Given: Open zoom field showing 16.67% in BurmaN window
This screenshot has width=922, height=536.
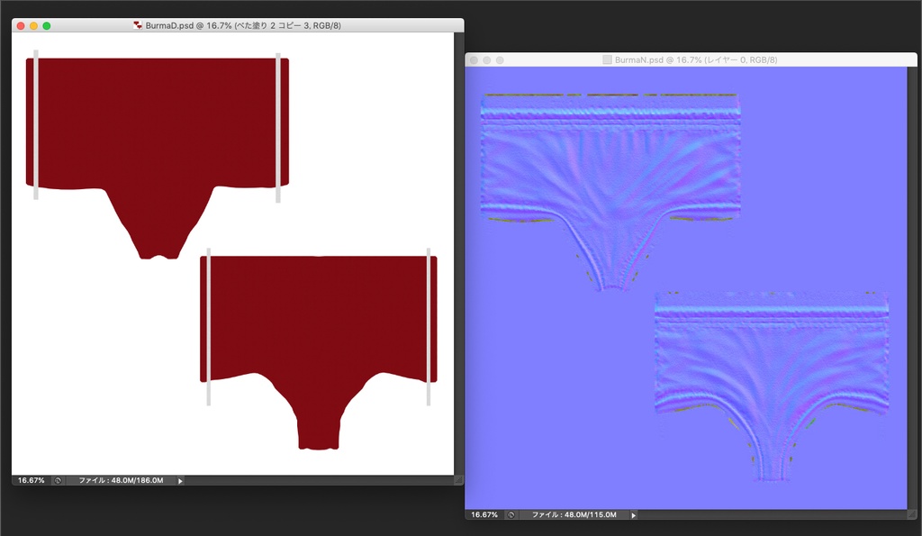Looking at the screenshot, I should 484,514.
